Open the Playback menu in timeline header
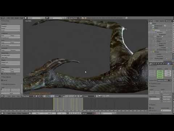The width and height of the screenshot is (174, 131). pyautogui.click(x=25, y=113)
